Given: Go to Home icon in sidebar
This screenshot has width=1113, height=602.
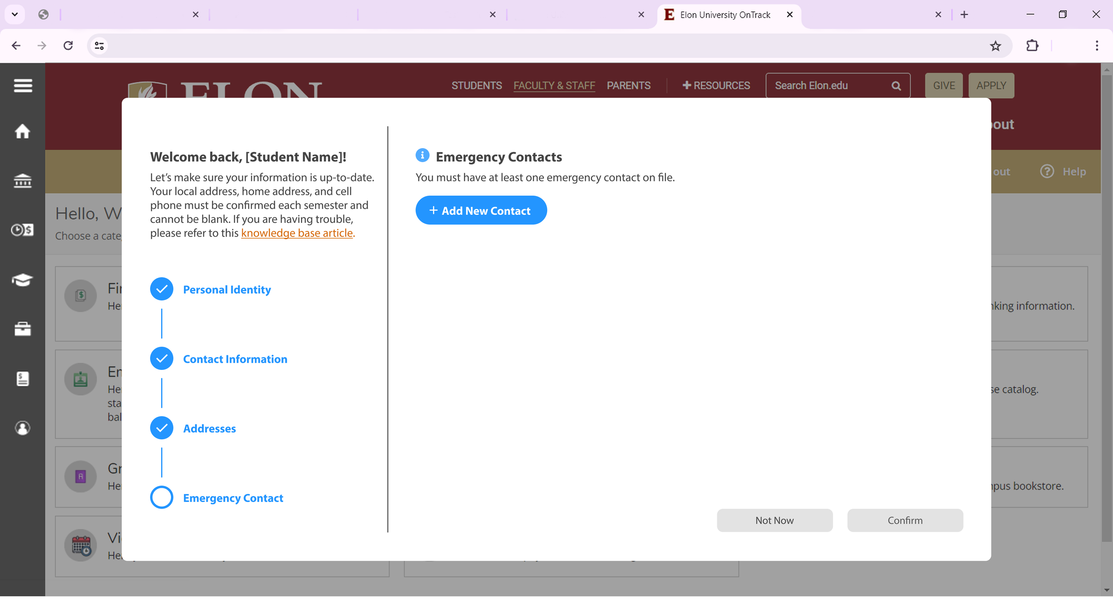Looking at the screenshot, I should point(22,132).
